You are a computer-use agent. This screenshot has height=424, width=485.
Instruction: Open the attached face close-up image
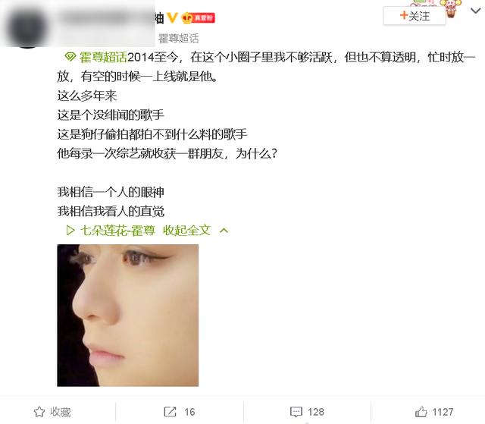click(x=128, y=316)
